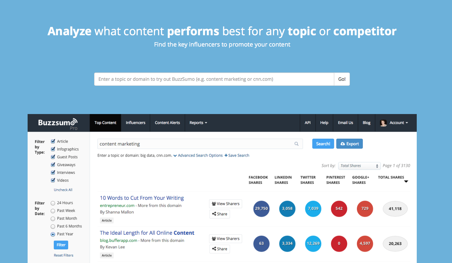Click the total shares oval 41,118
This screenshot has width=452, height=263.
coord(395,209)
